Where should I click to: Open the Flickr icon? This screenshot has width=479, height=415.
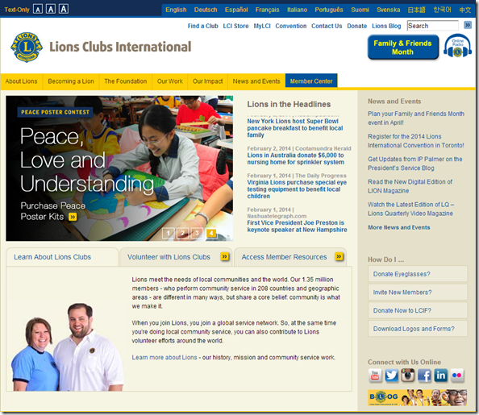(x=457, y=376)
